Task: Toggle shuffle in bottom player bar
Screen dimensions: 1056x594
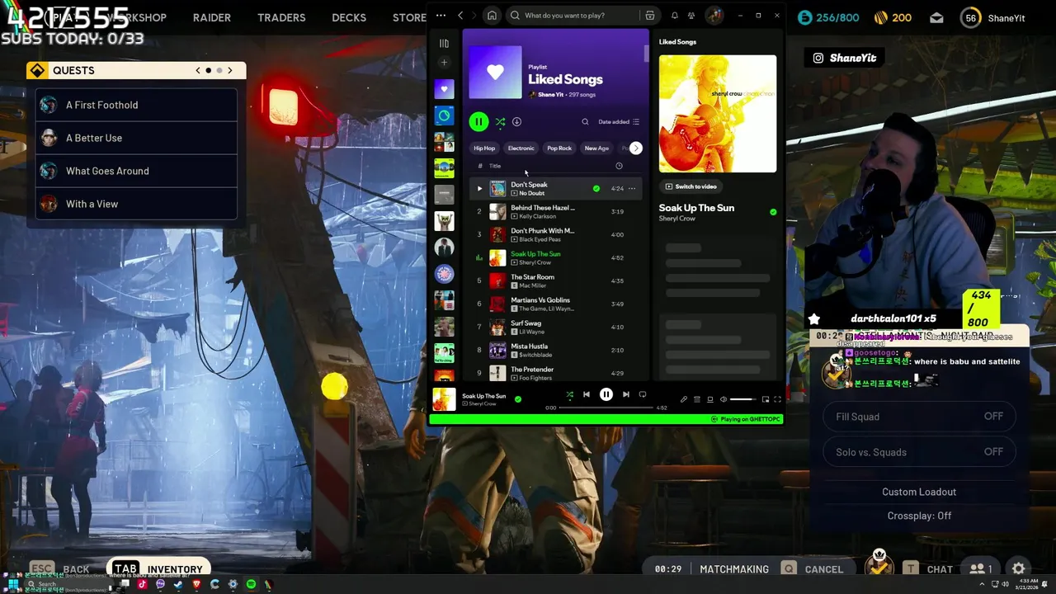Action: [569, 395]
